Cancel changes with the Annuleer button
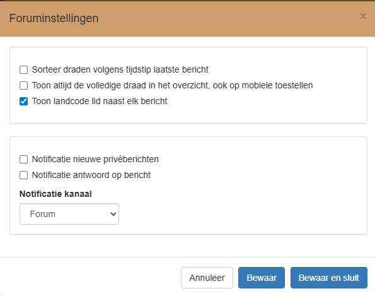Viewport: 375px width, 296px height. tap(207, 278)
